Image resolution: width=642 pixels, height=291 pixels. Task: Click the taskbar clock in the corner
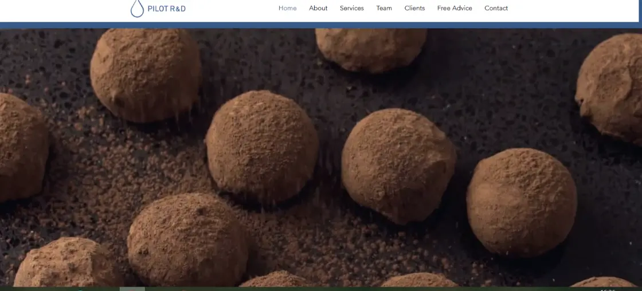pos(608,289)
